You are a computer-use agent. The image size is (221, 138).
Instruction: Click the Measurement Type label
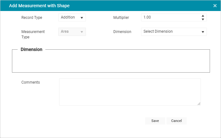[33, 34]
